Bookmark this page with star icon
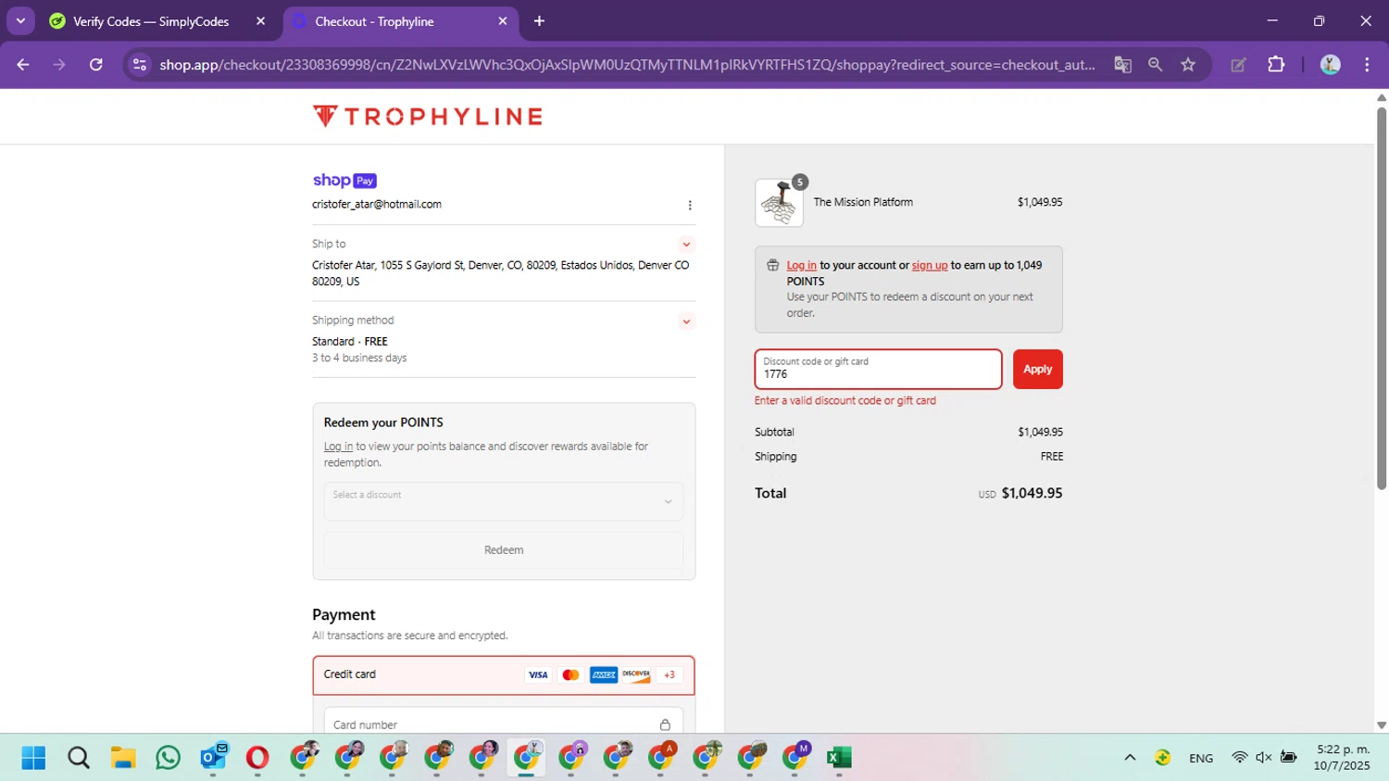Image resolution: width=1389 pixels, height=781 pixels. (x=1188, y=65)
